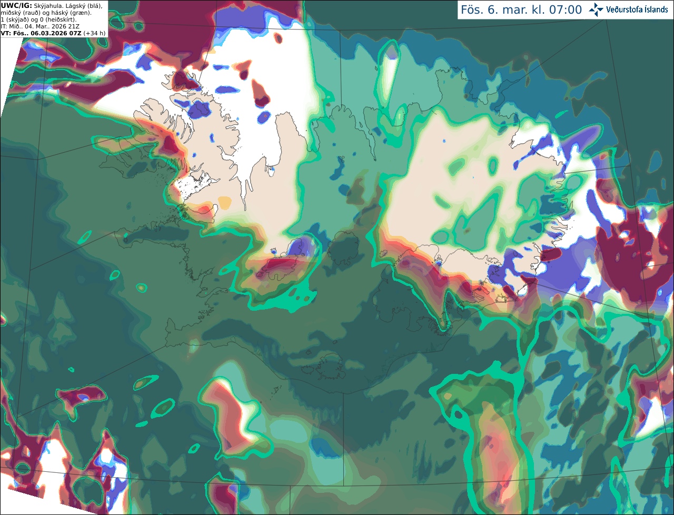The image size is (674, 515).
Task: Select the "Fös. 6. mar. kl. 07:00" timestamp
Action: [521, 9]
